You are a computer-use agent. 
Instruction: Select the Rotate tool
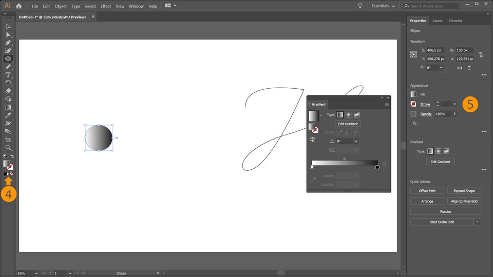pyautogui.click(x=8, y=83)
